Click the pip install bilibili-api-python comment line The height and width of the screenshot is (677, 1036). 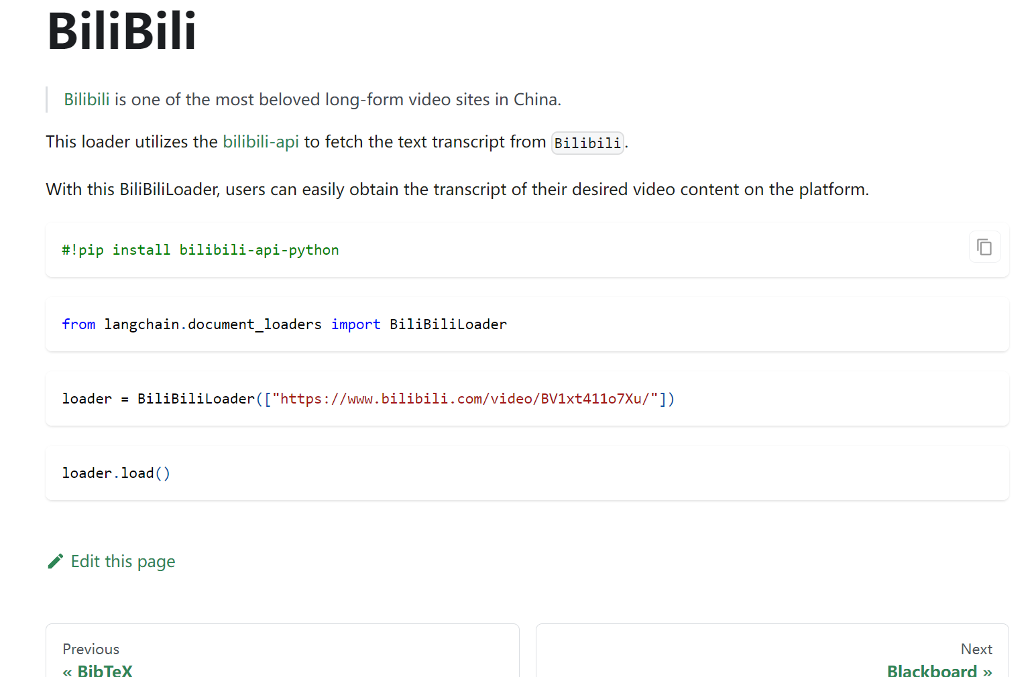pyautogui.click(x=200, y=250)
